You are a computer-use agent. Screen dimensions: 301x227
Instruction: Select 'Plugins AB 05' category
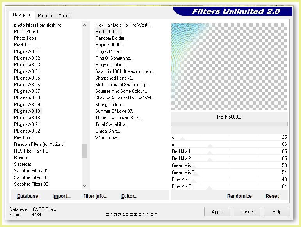point(27,78)
